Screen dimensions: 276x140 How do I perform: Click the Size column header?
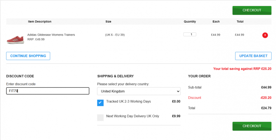[108, 22]
